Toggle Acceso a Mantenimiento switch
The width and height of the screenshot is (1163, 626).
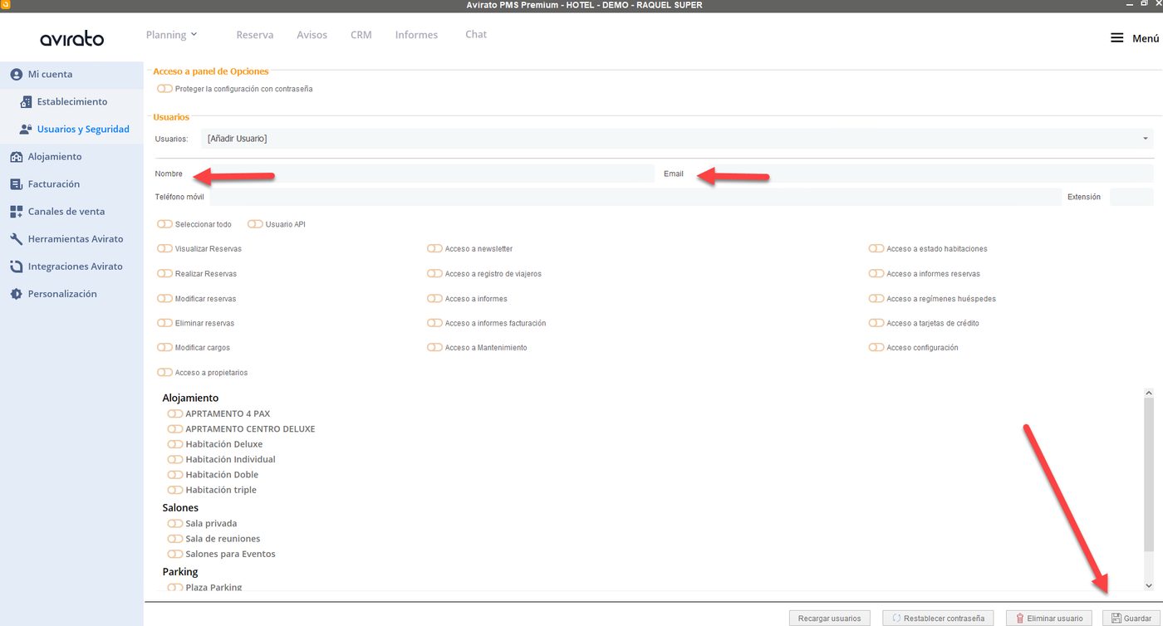pos(434,347)
